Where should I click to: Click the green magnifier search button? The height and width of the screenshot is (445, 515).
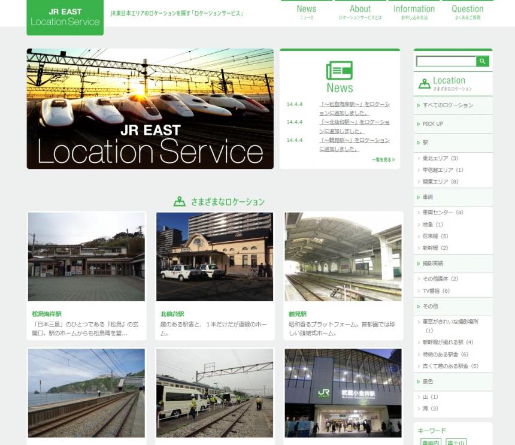click(x=483, y=61)
